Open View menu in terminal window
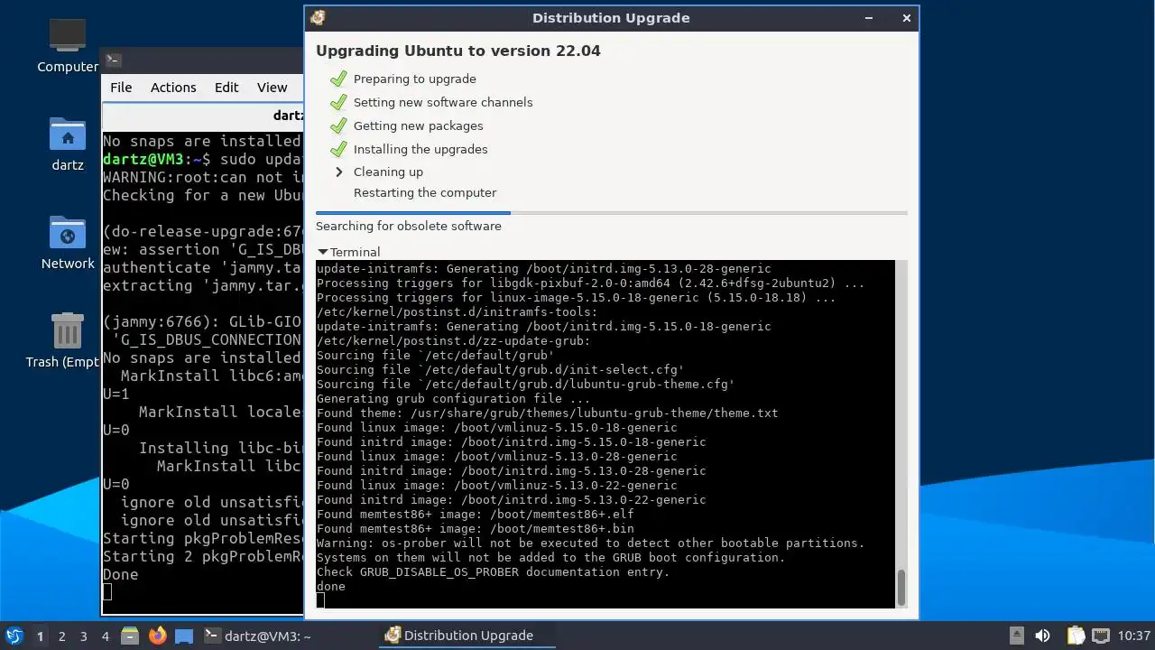Screen dimensions: 1155x650 pos(273,88)
